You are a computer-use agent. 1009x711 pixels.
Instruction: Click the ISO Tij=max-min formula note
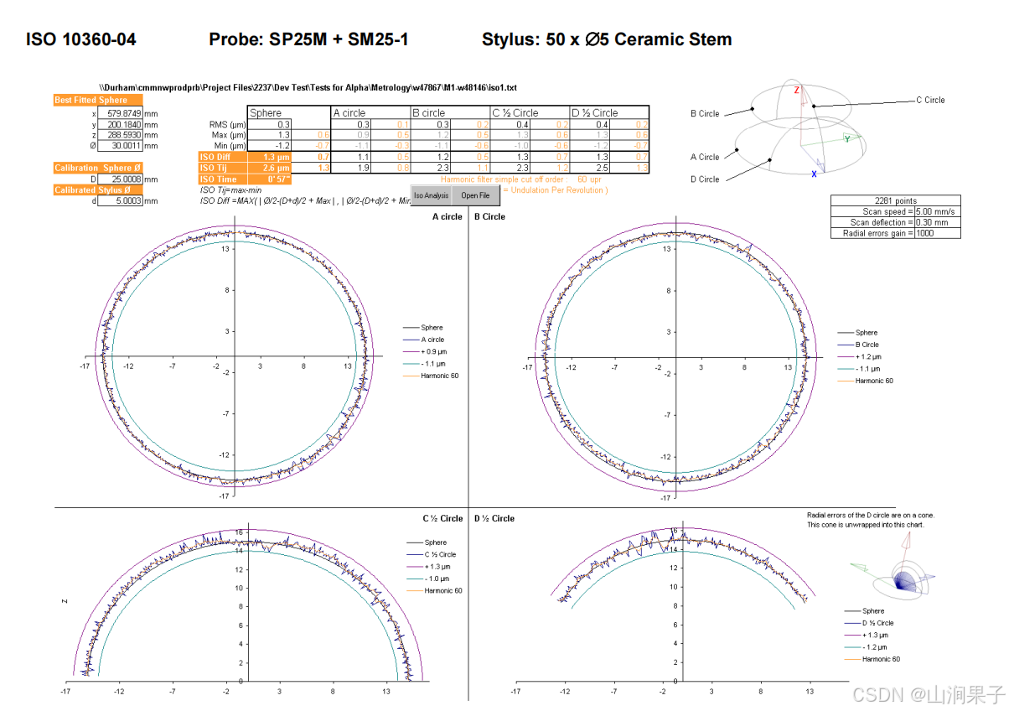230,190
